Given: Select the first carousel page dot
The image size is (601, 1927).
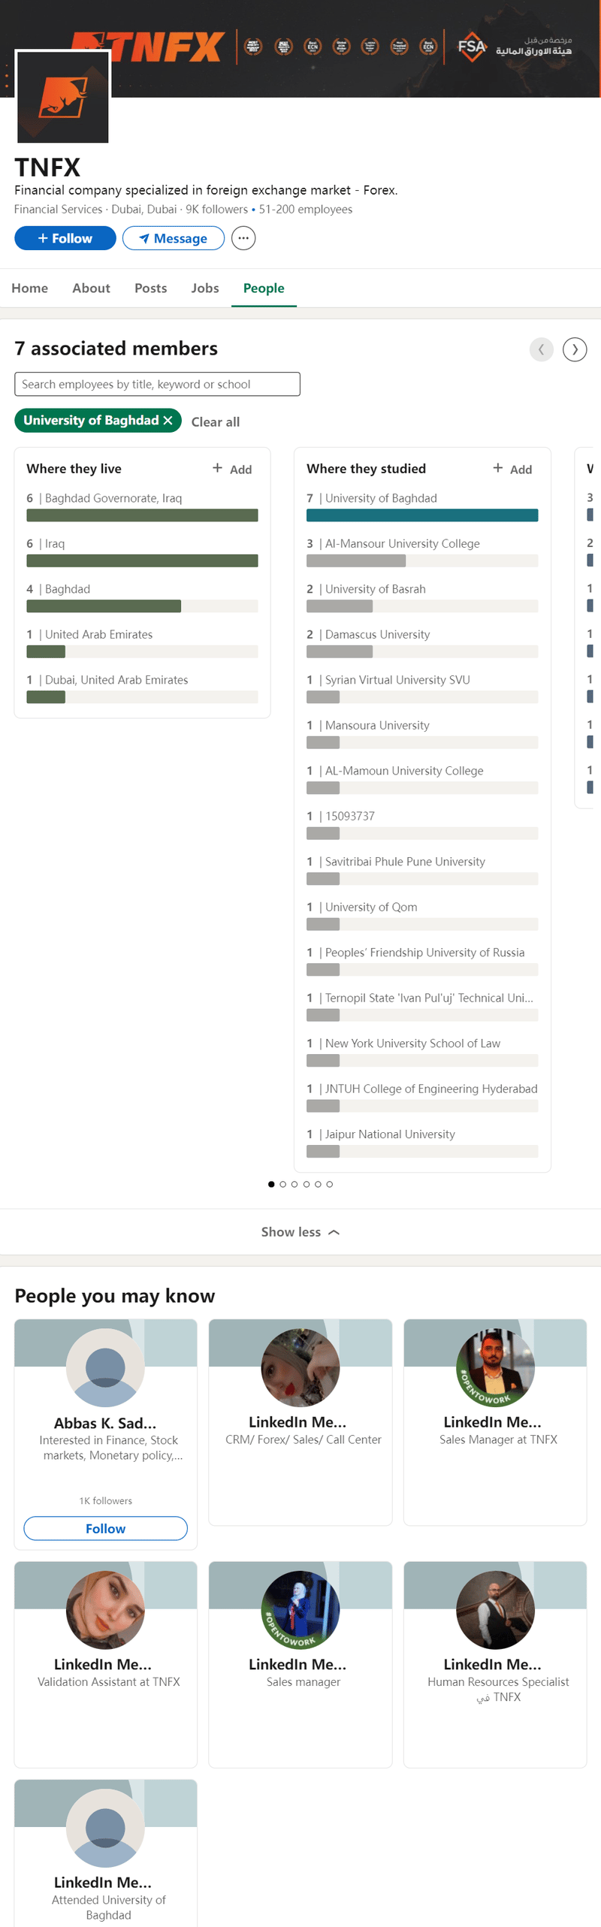Looking at the screenshot, I should [x=271, y=1184].
